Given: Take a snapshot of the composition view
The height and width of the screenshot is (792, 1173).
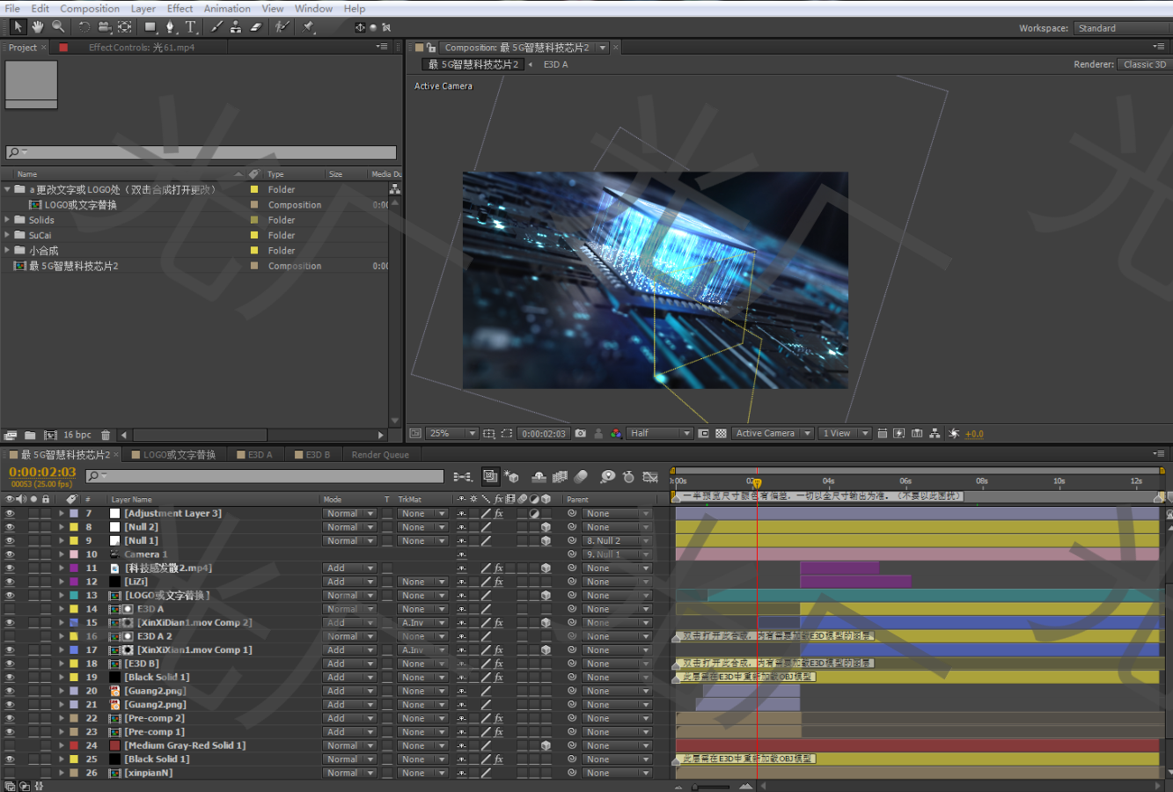Looking at the screenshot, I should tap(580, 433).
